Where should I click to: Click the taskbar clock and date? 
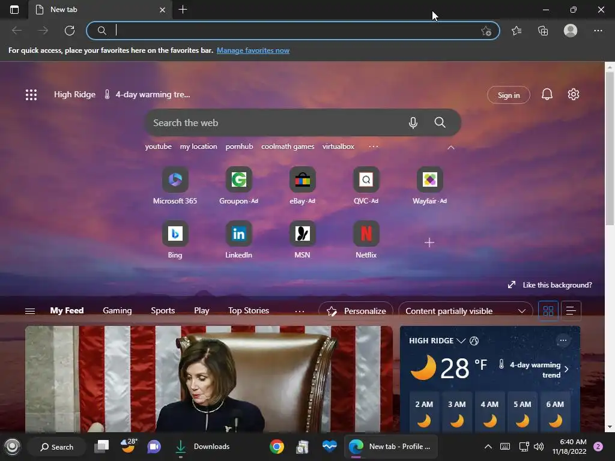coord(569,447)
